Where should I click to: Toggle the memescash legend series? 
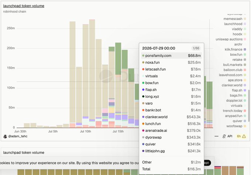click(x=234, y=19)
